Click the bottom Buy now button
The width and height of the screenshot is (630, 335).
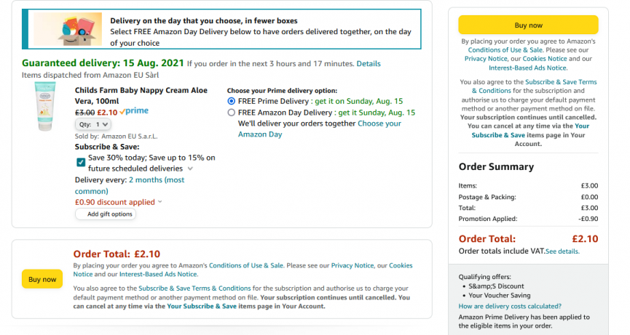point(42,279)
